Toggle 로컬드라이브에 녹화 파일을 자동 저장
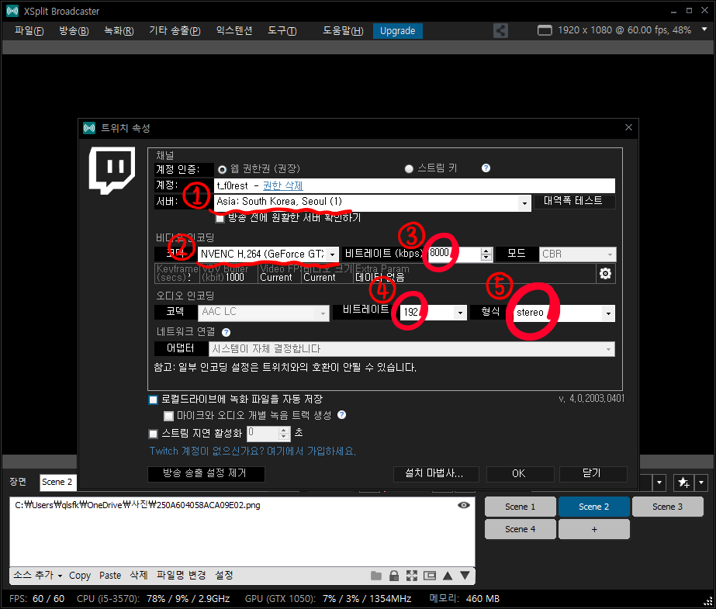This screenshot has height=609, width=716. tap(154, 400)
